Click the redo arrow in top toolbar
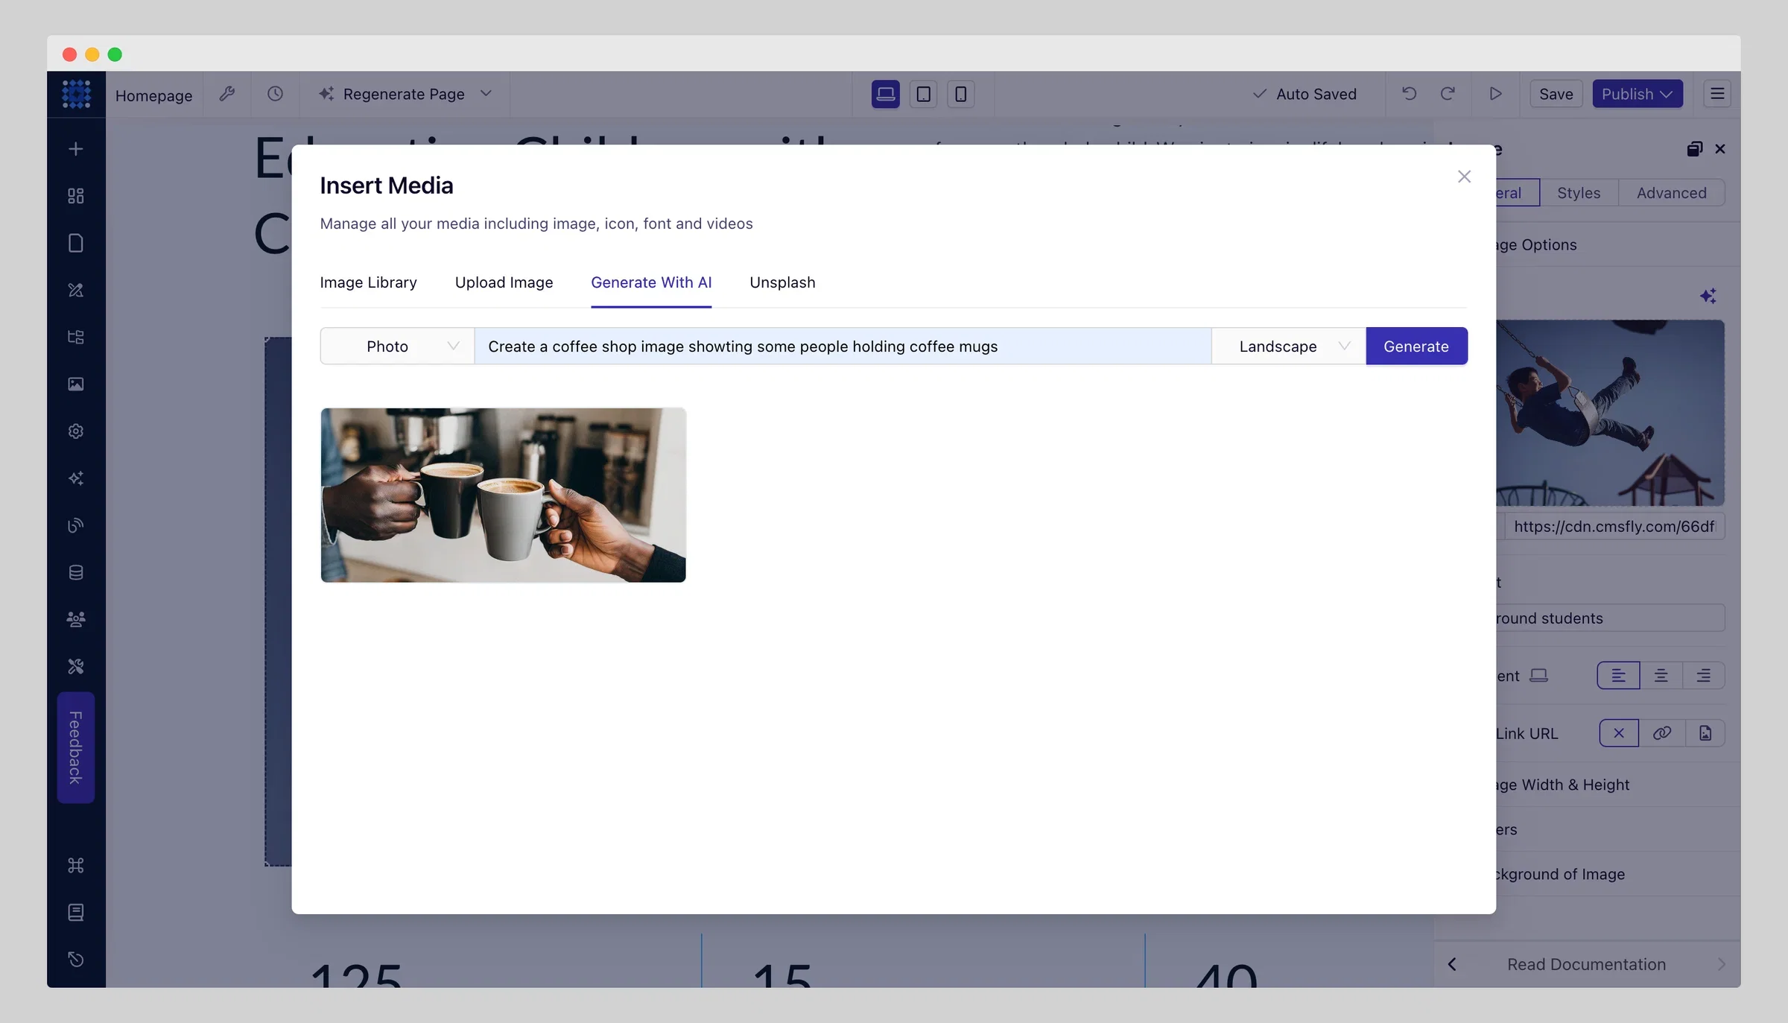 click(x=1448, y=94)
